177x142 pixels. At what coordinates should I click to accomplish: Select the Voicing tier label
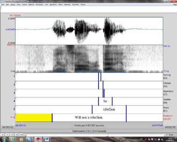(167, 76)
